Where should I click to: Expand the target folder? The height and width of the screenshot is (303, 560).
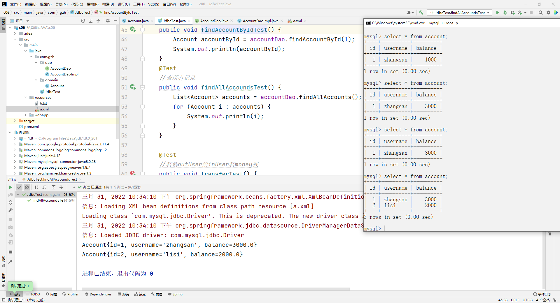[15, 121]
